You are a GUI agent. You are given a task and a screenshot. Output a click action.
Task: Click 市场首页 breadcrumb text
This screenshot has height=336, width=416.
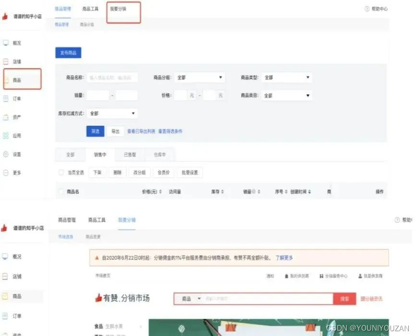103,276
